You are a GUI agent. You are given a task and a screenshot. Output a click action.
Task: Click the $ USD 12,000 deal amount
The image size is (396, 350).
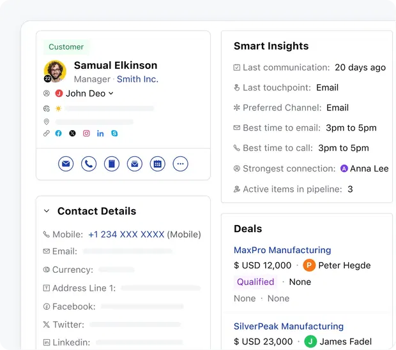pyautogui.click(x=263, y=265)
